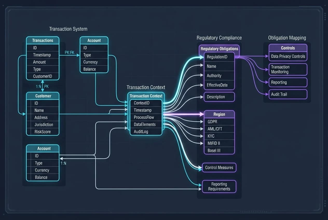The height and width of the screenshot is (220, 328).
Task: Select the Data Privacy Controls box
Action: (x=288, y=56)
